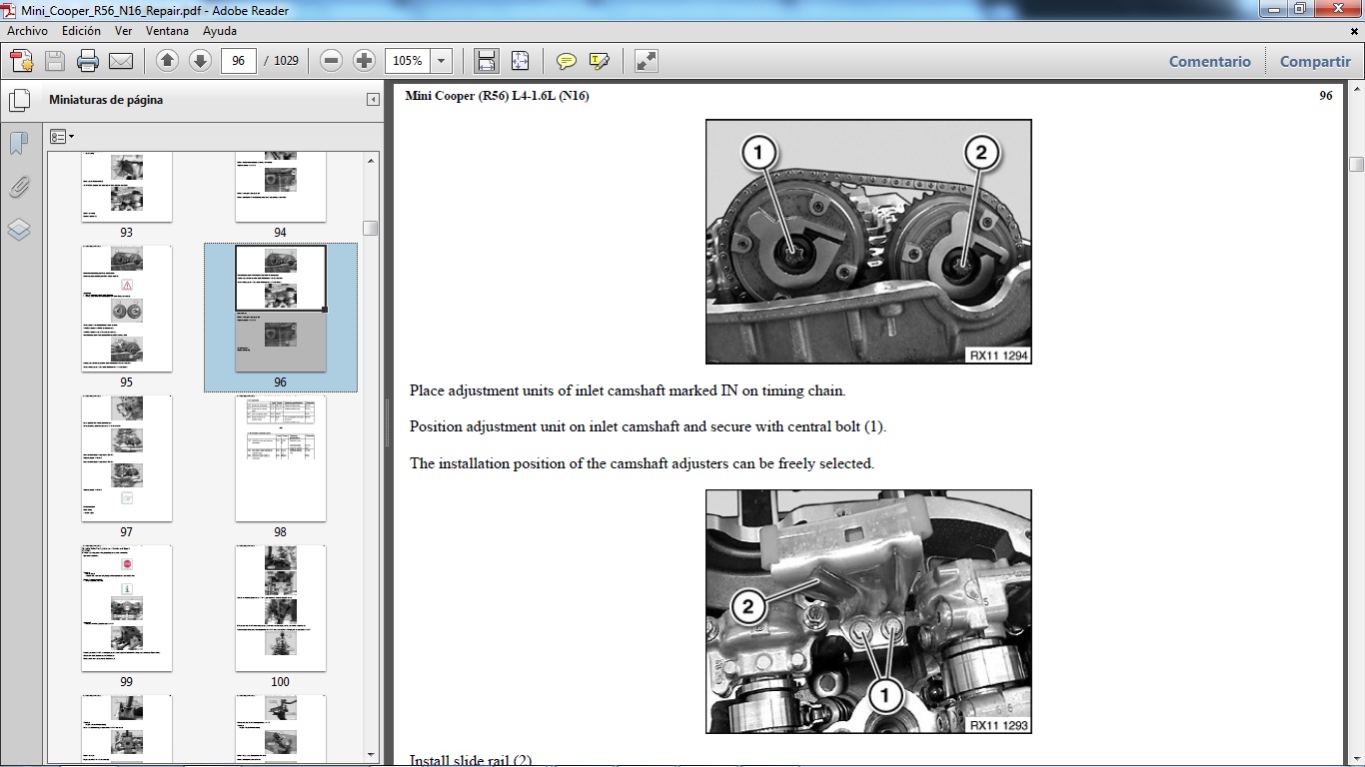
Task: Open the page thumbnails panel icon
Action: click(19, 101)
